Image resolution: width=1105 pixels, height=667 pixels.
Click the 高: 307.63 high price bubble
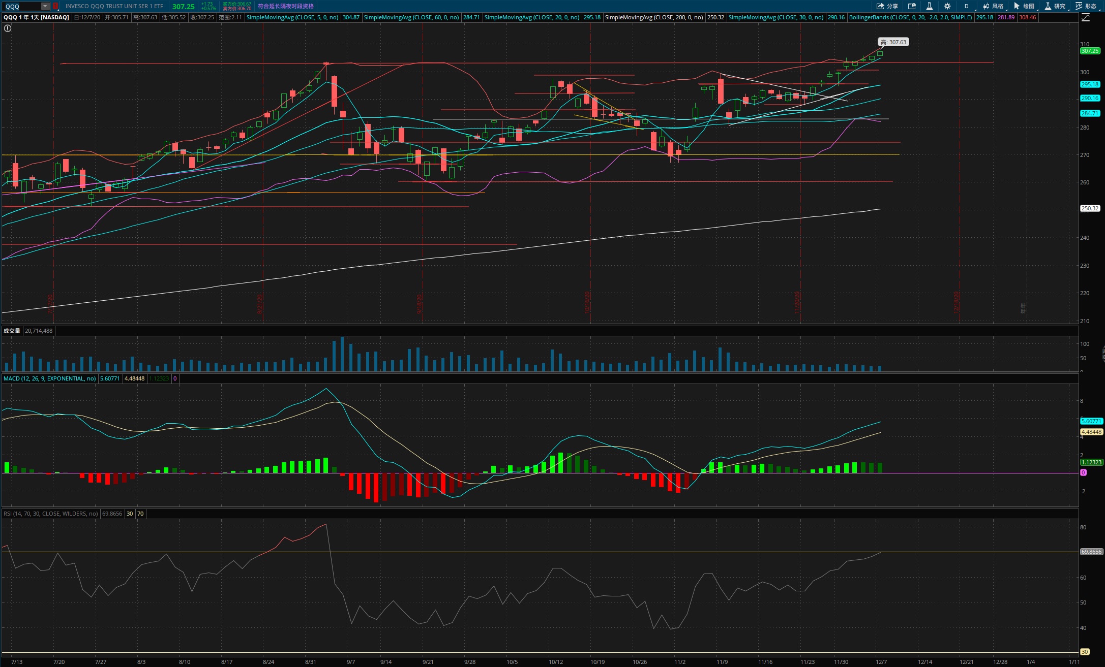[893, 42]
